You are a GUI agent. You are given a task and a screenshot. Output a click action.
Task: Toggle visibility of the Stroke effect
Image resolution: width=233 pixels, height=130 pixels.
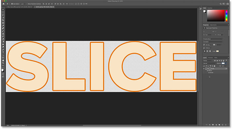click(x=209, y=73)
